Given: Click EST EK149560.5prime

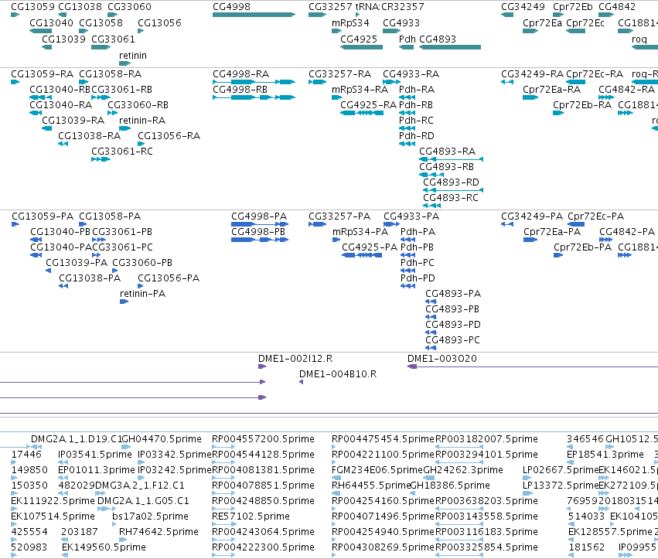Looking at the screenshot, I should click(x=104, y=547).
